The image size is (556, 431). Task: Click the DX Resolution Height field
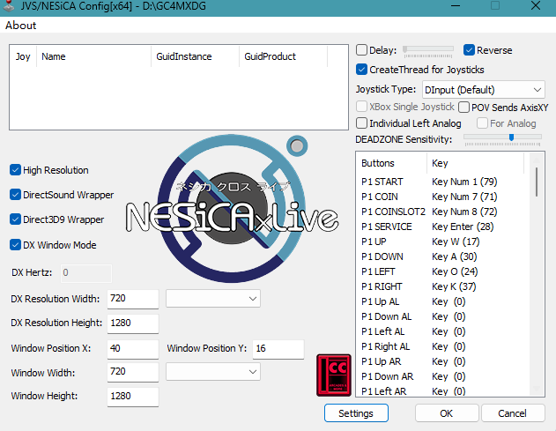pyautogui.click(x=133, y=323)
